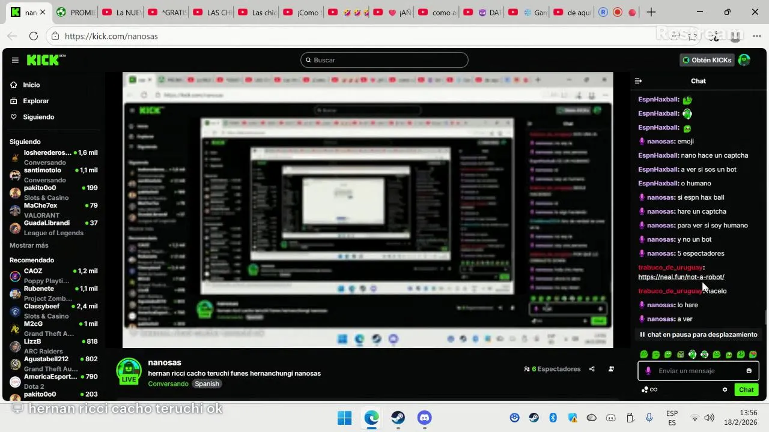Open Discord from the taskbar center
This screenshot has height=432, width=769.
tap(425, 418)
